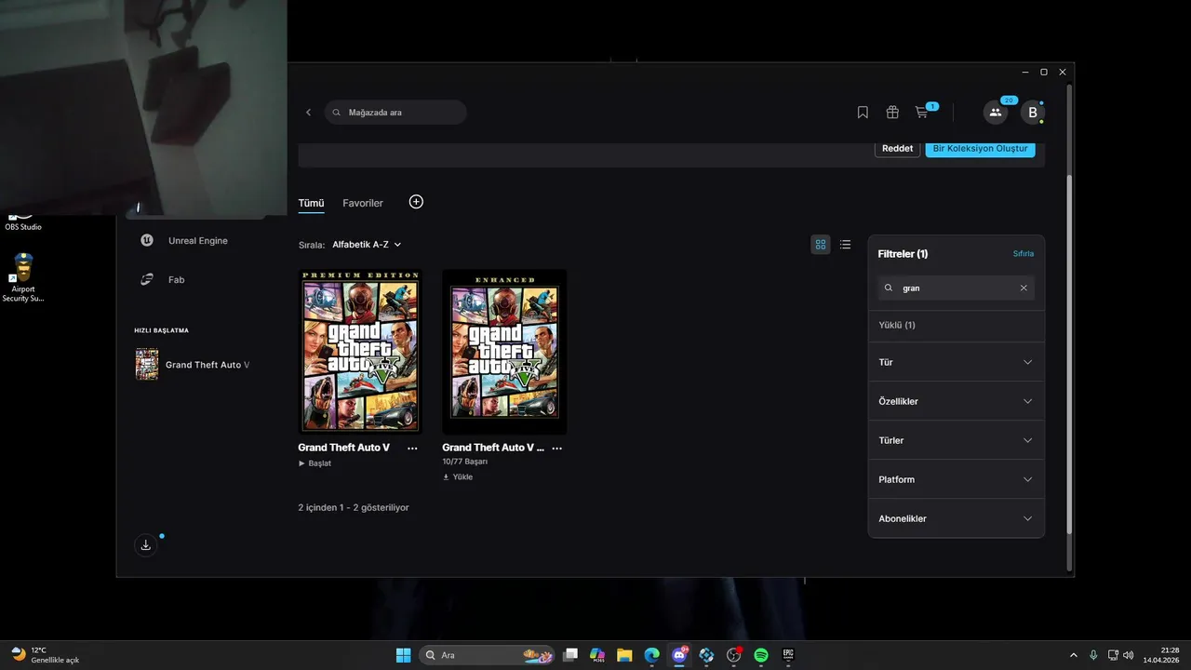Click Başlat to launch GTA V
The width and height of the screenshot is (1191, 670).
pyautogui.click(x=314, y=463)
